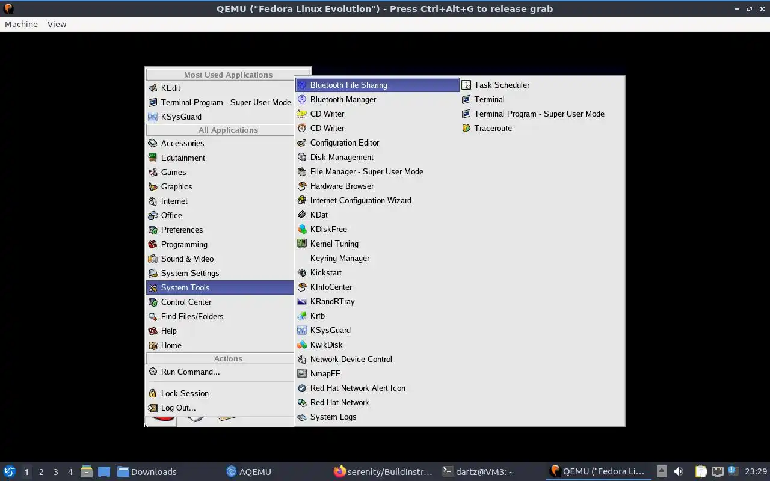Expand the Sound & Video submenu

click(220, 259)
